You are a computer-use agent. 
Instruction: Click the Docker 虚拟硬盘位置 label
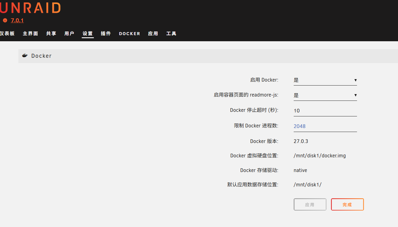point(254,156)
